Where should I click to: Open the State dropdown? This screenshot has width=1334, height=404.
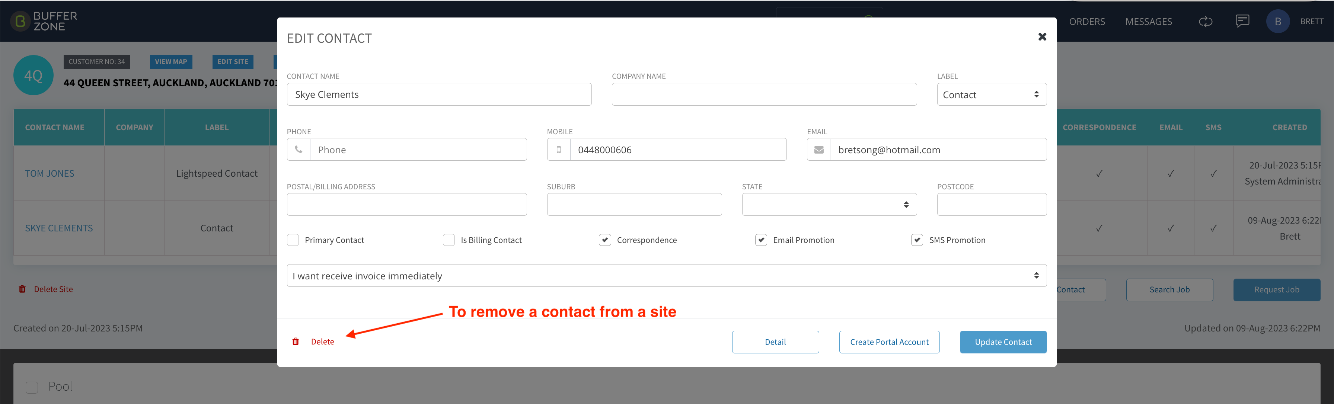point(829,204)
